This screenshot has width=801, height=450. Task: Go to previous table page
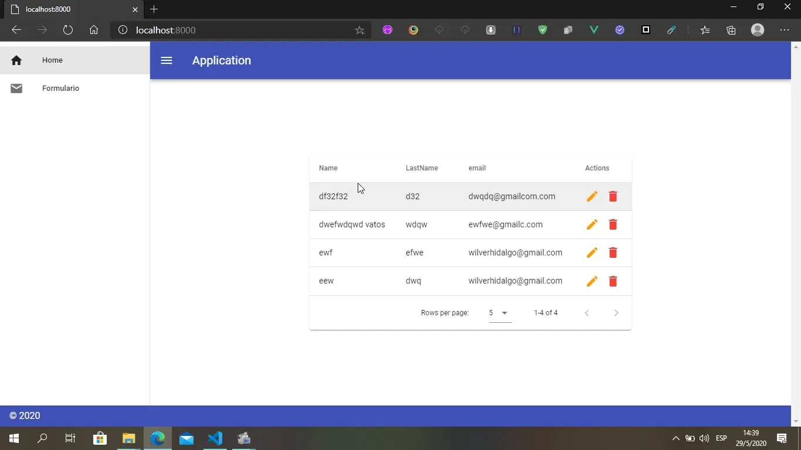(587, 313)
